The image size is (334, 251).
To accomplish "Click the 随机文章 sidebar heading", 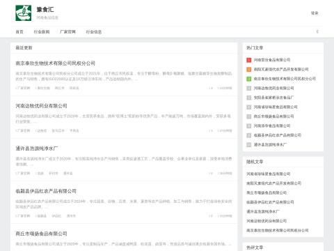I will pyautogui.click(x=255, y=162).
